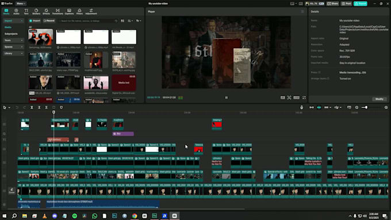
Task: Pause the player preview
Action: click(x=226, y=98)
